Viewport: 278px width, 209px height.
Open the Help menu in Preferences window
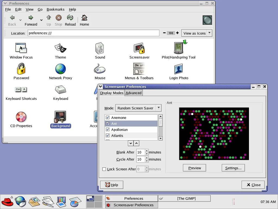point(72,10)
